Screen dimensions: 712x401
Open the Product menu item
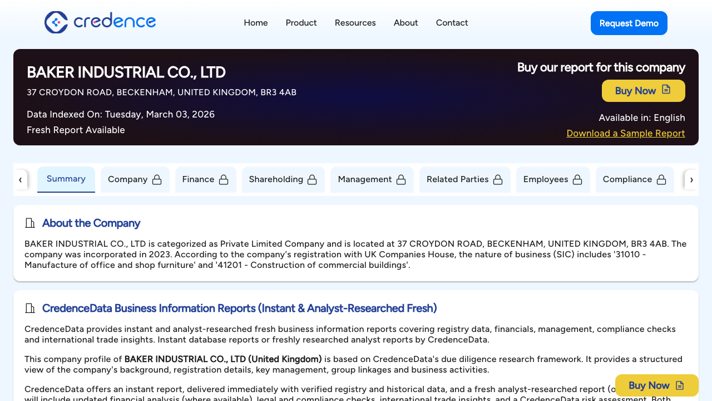301,23
